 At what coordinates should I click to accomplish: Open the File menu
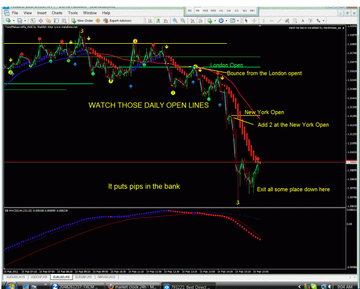point(15,13)
